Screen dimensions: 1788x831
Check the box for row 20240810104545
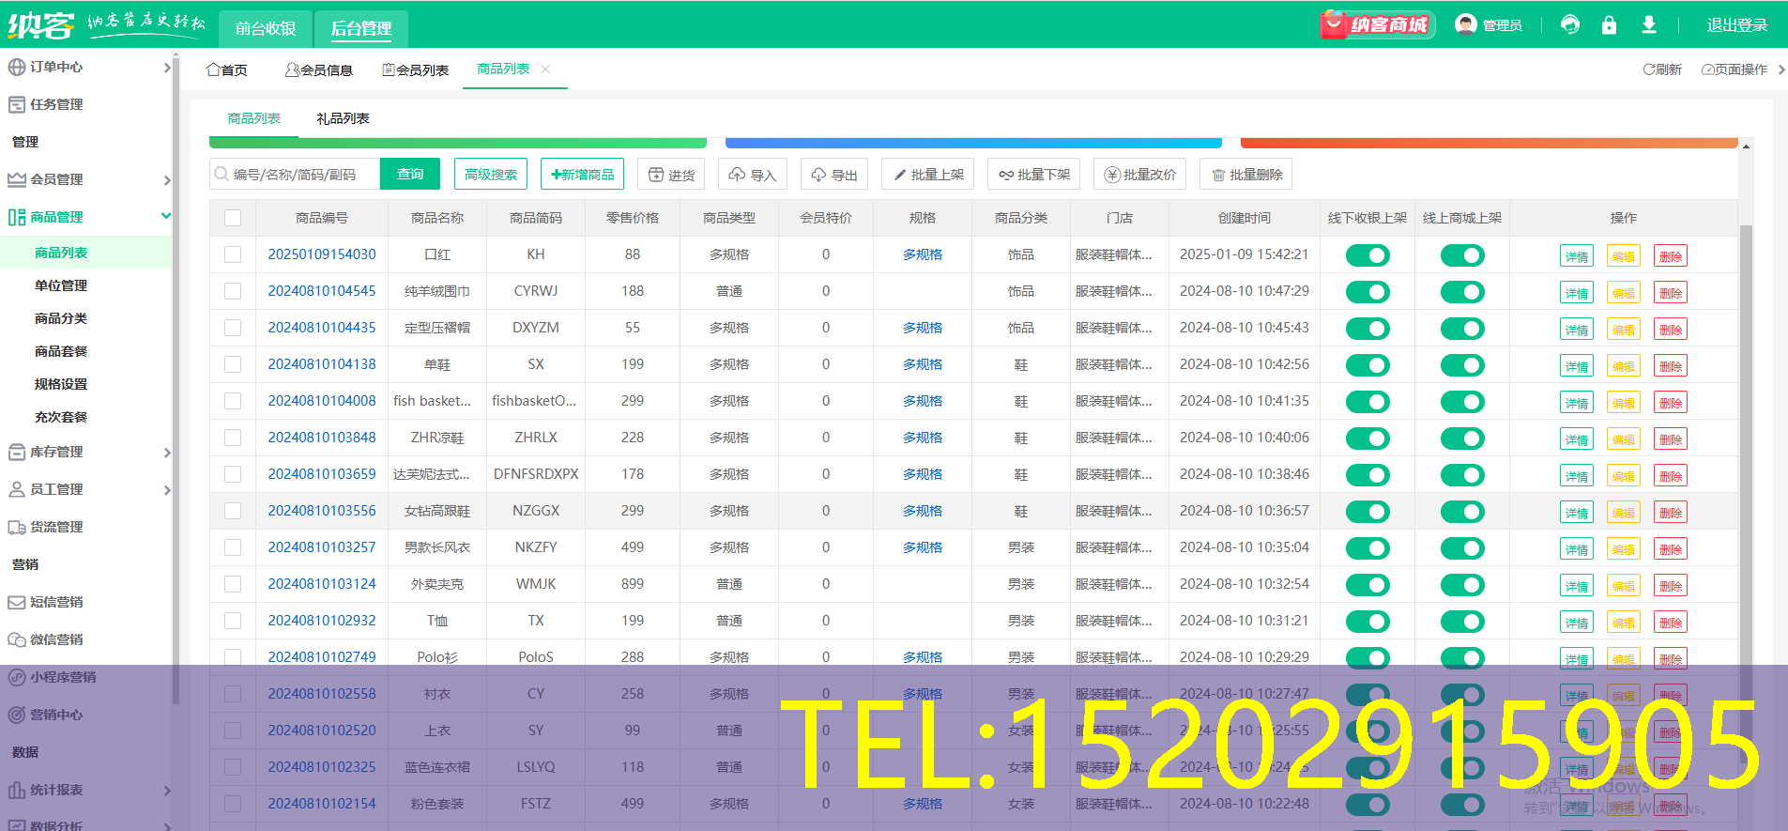(233, 291)
